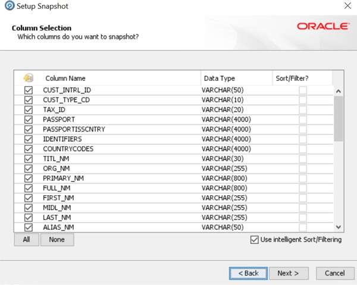Image resolution: width=357 pixels, height=285 pixels.
Task: Click VARCHAR(10) type for CUST_TYPE_CD
Action: tap(223, 100)
